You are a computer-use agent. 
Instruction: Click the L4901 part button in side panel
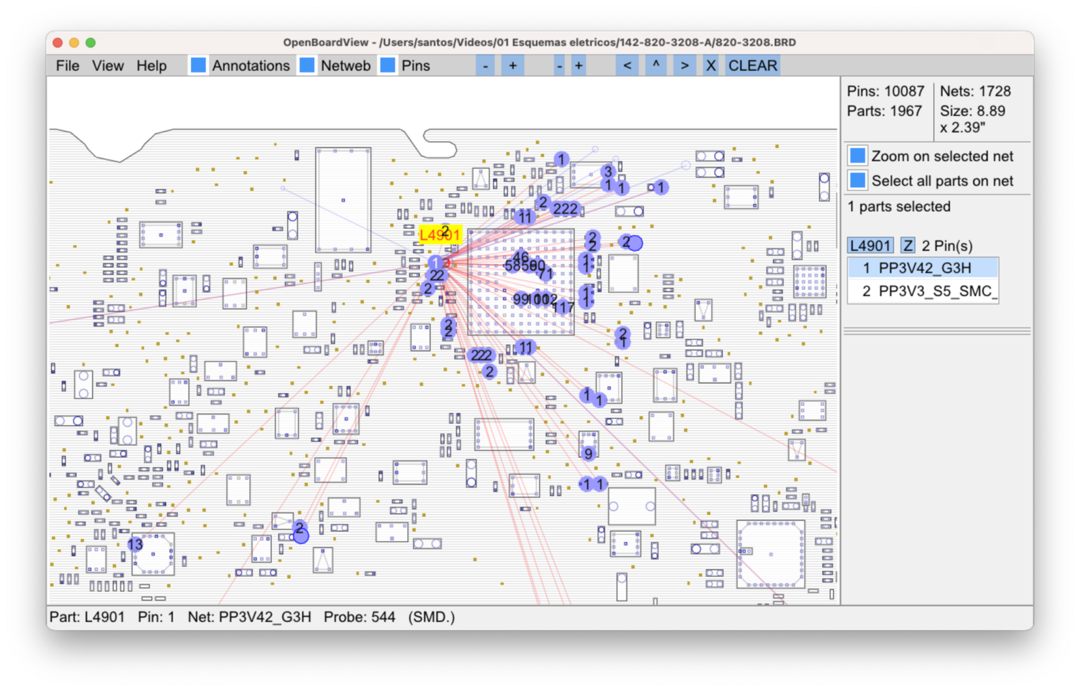pos(871,246)
